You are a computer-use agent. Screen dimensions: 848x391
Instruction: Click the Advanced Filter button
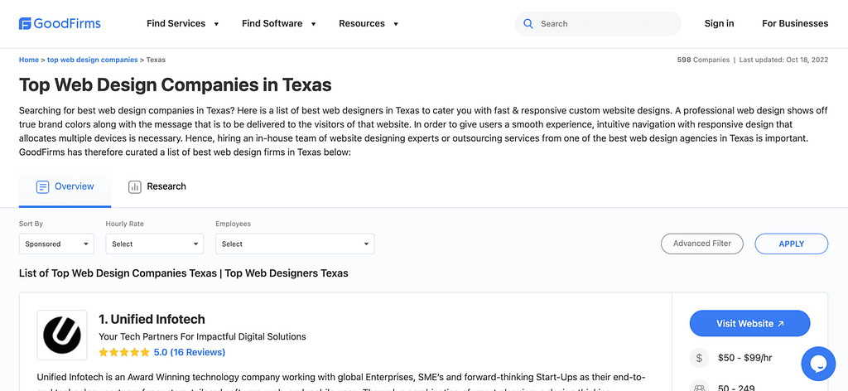[702, 244]
